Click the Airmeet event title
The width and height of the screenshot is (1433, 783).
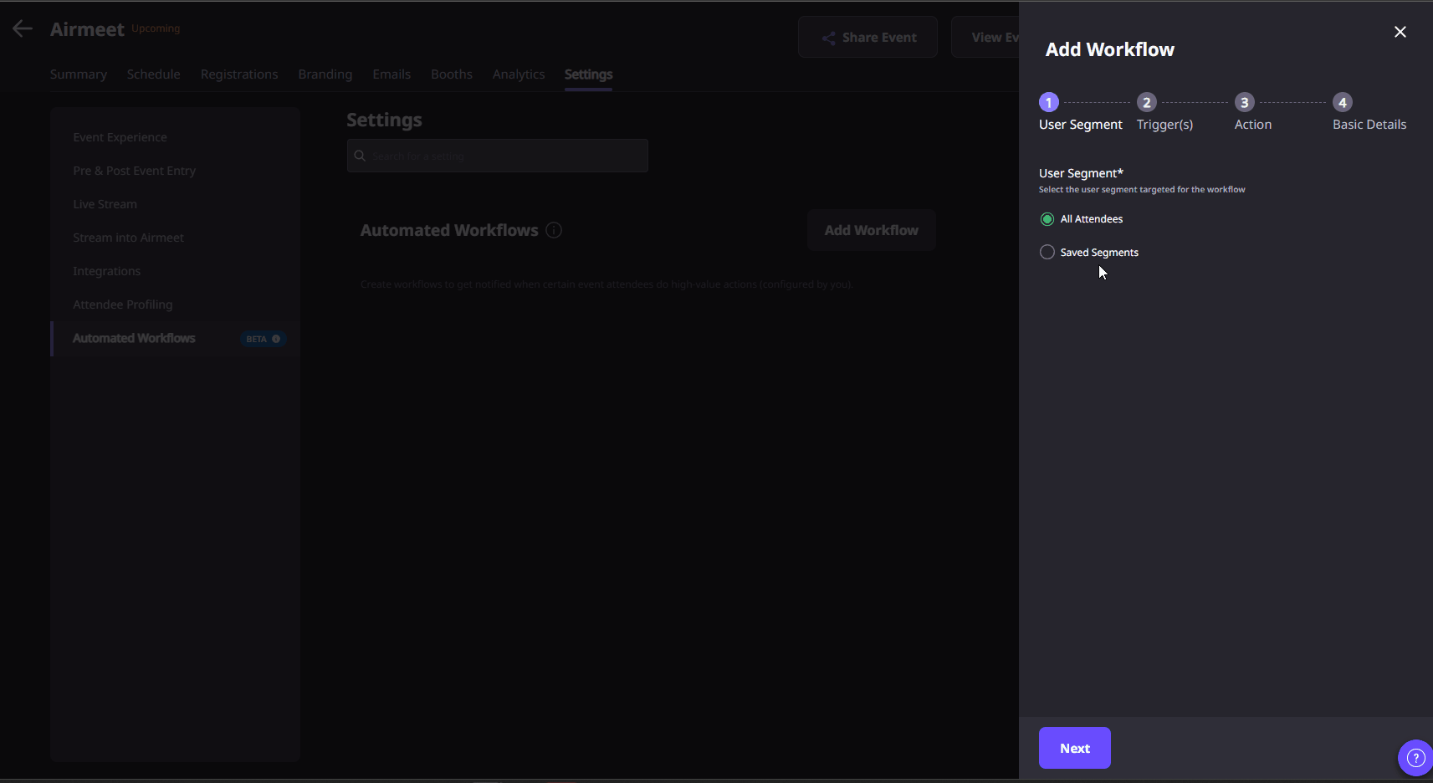click(87, 29)
